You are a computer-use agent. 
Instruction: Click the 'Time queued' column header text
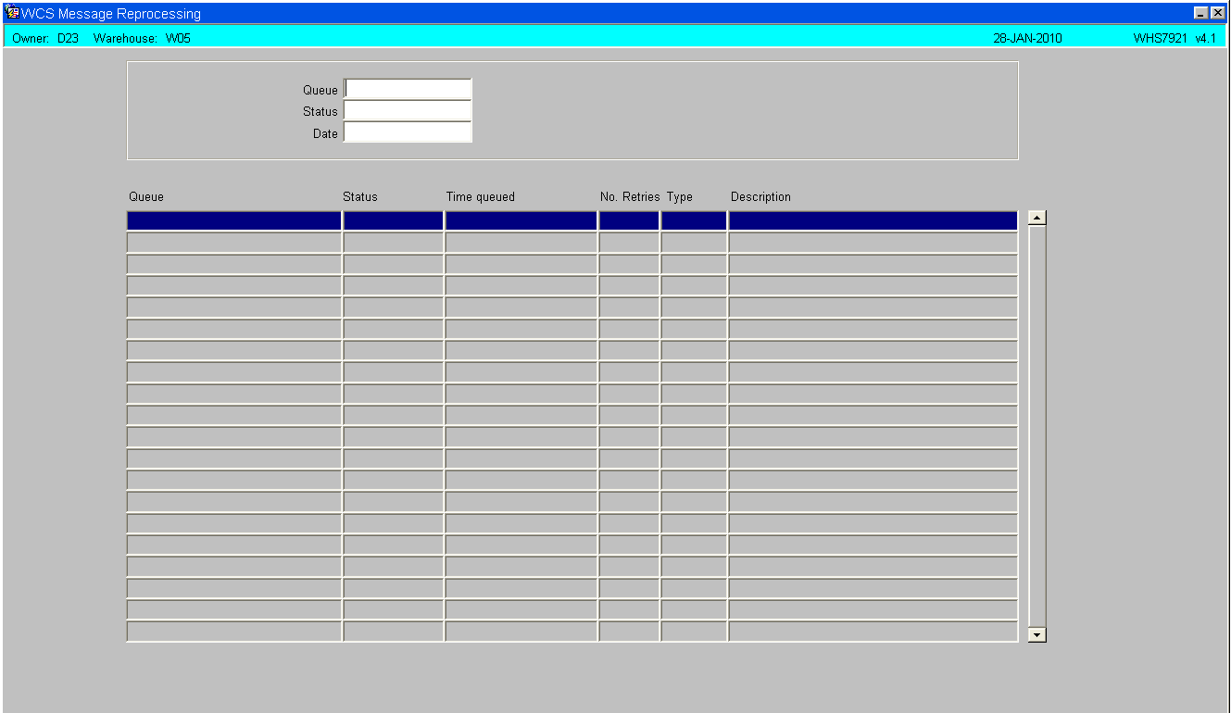[x=481, y=197]
